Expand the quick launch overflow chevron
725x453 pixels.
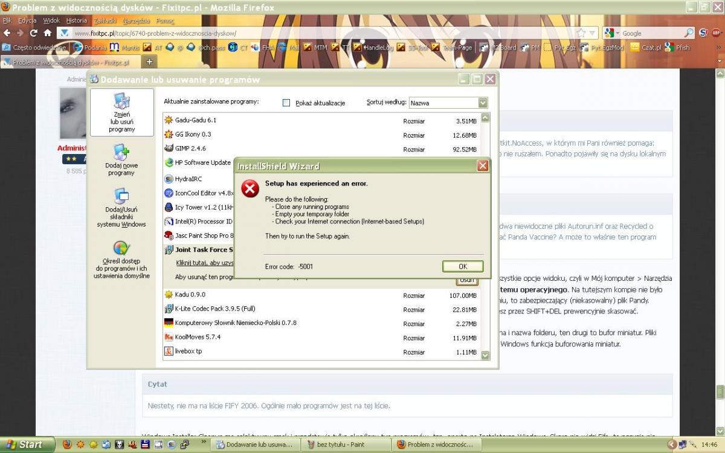[202, 443]
